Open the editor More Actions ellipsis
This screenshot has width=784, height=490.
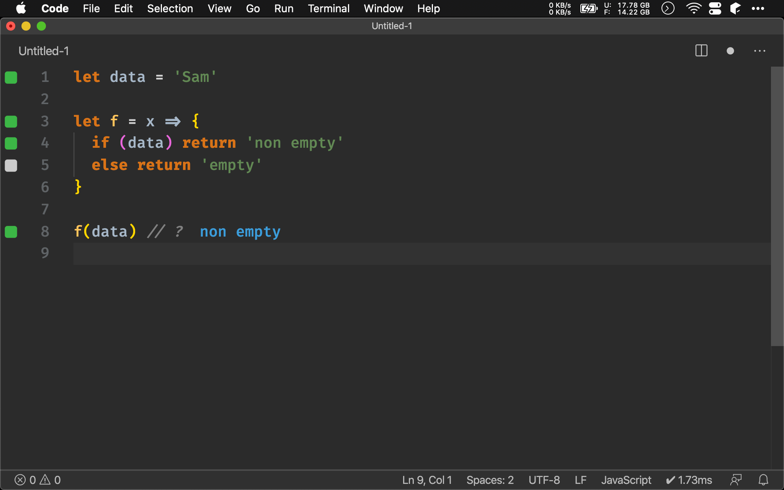(759, 51)
